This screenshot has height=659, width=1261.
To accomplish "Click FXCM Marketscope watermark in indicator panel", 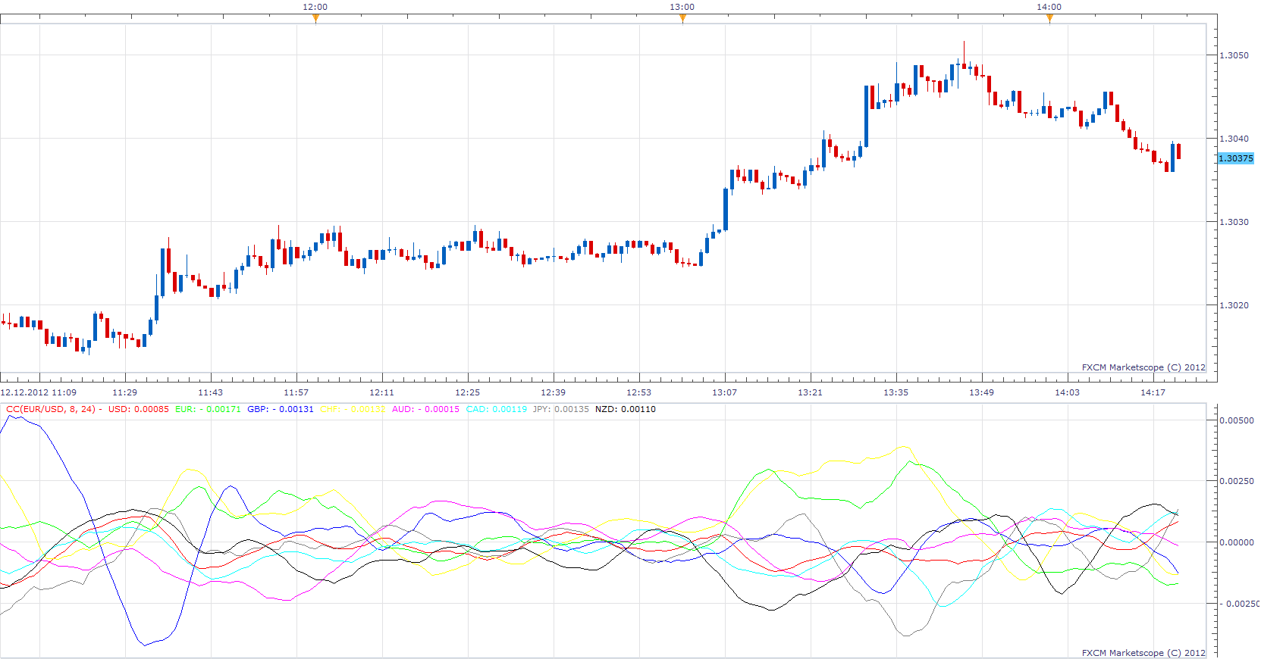I will 1143,653.
